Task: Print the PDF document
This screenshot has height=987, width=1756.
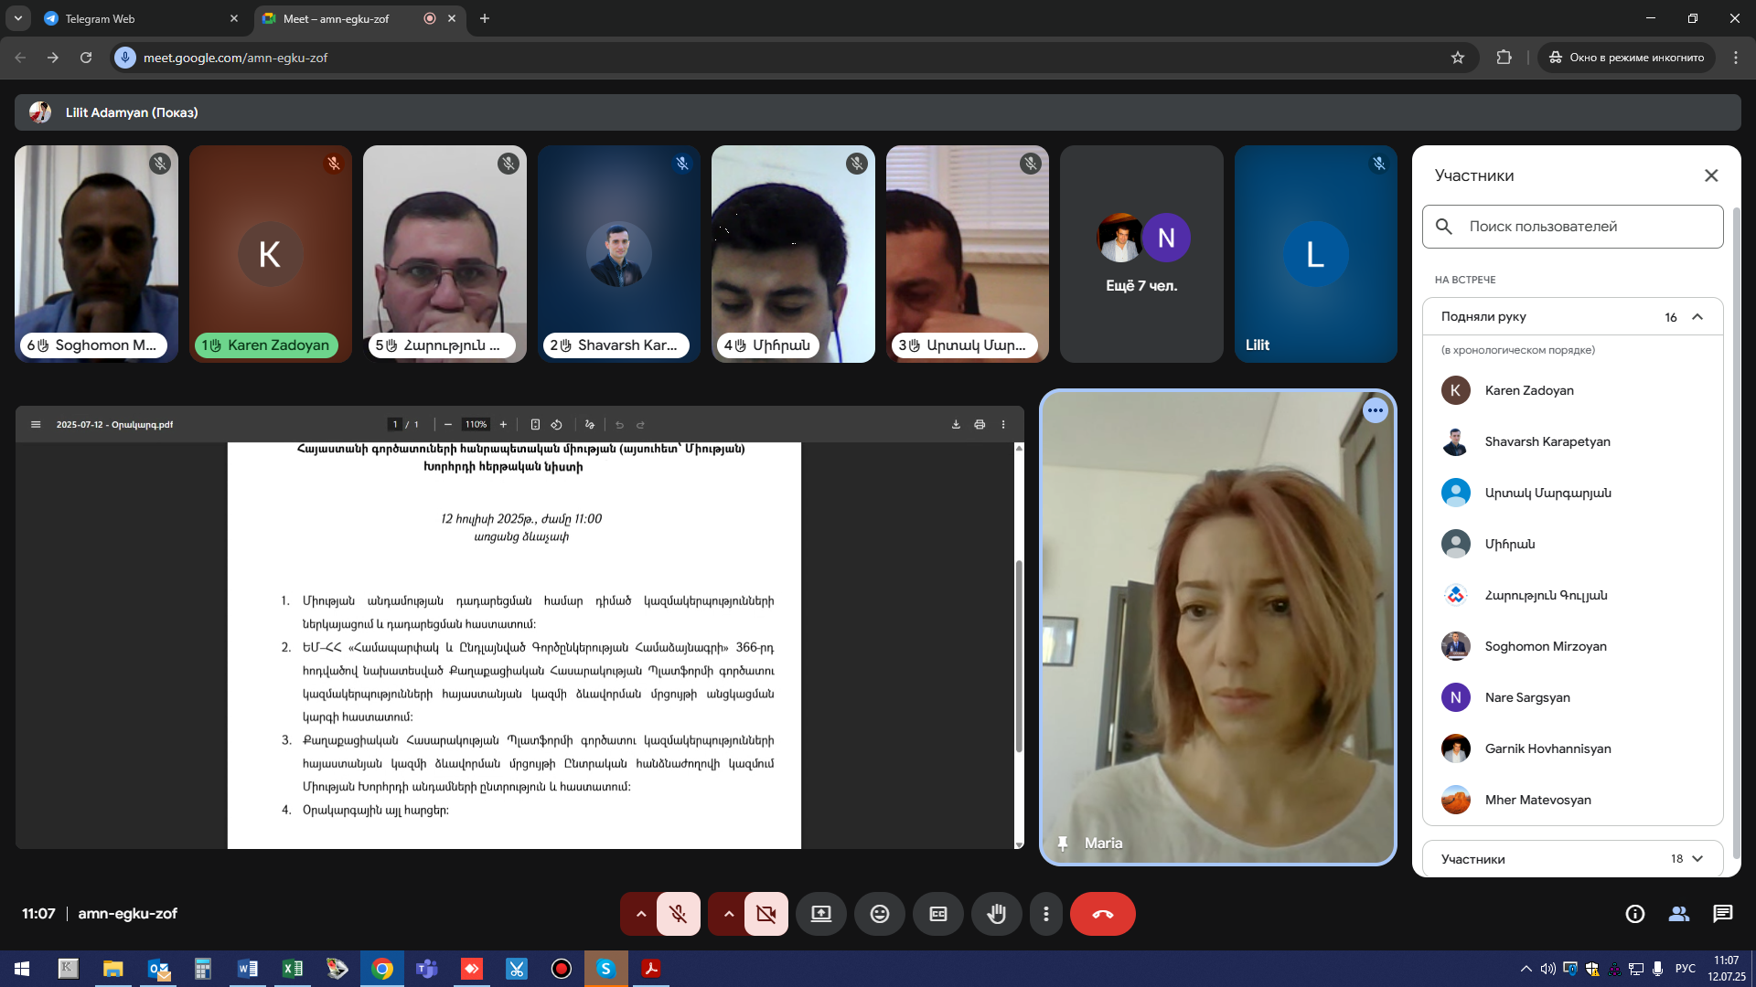Action: point(980,425)
